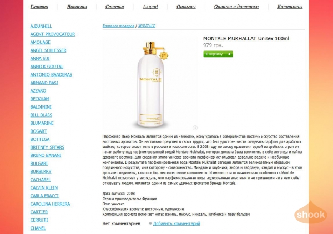
Task: Click the magnifier plus icon under bottle image
Action: 195,128
